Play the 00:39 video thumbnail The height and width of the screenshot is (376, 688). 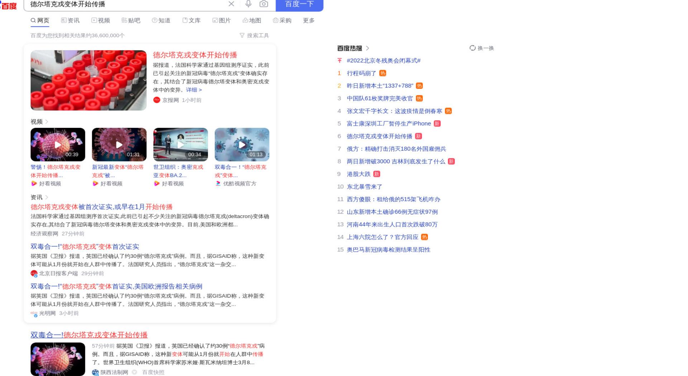[x=58, y=145]
